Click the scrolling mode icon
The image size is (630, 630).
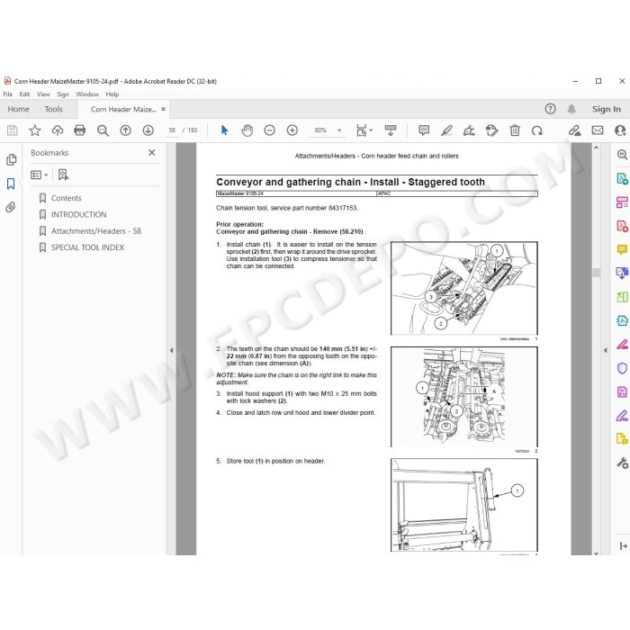tap(390, 130)
